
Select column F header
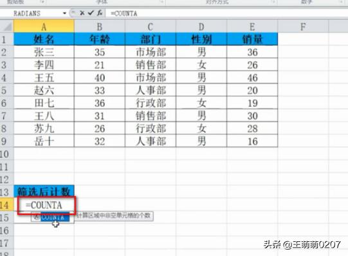(x=303, y=27)
